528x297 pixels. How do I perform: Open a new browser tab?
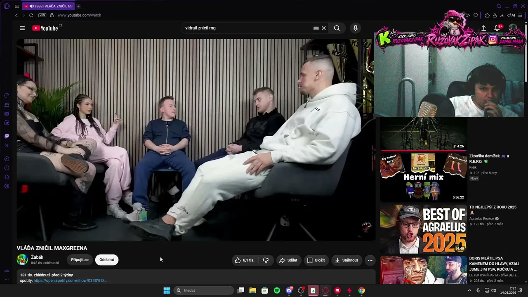click(78, 6)
